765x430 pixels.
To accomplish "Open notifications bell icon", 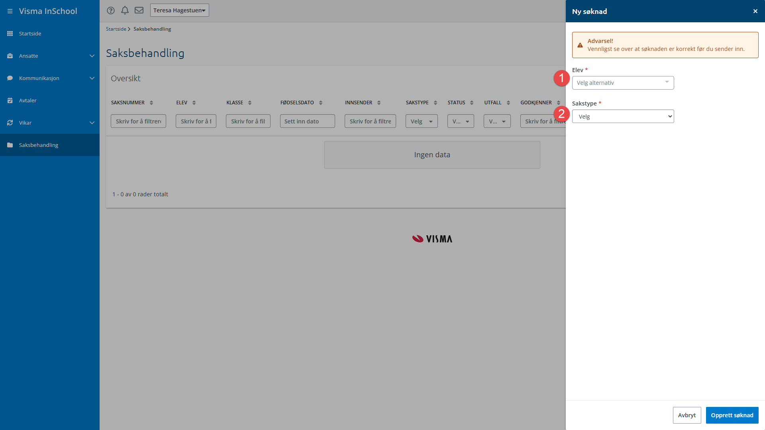I will point(125,10).
